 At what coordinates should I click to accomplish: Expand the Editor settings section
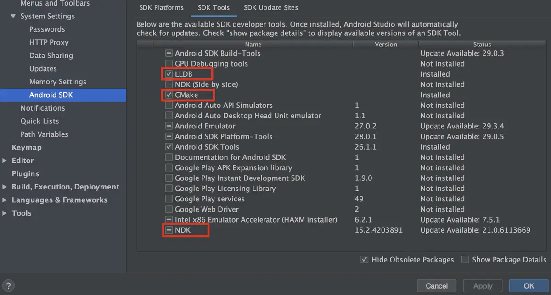point(5,161)
